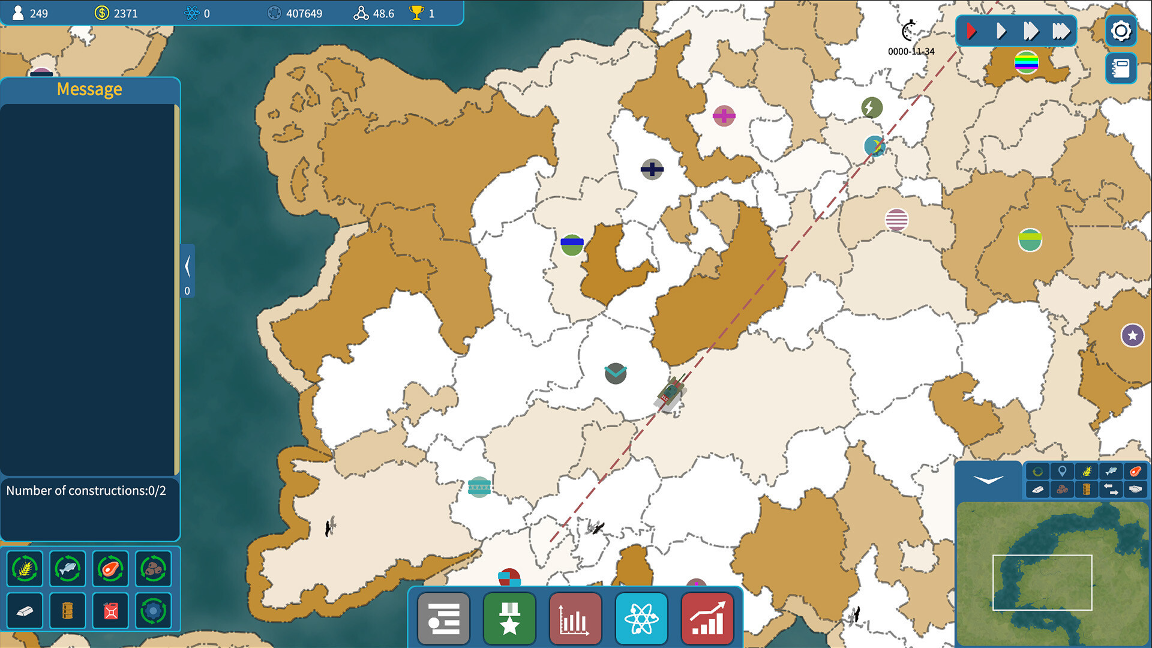The height and width of the screenshot is (648, 1152).
Task: Open the atom research button
Action: coord(641,619)
